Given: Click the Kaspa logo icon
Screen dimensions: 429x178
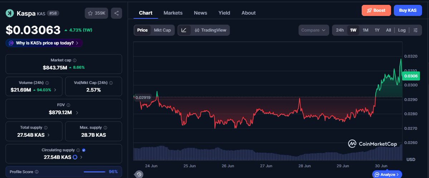Looking at the screenshot, I should pyautogui.click(x=10, y=13).
